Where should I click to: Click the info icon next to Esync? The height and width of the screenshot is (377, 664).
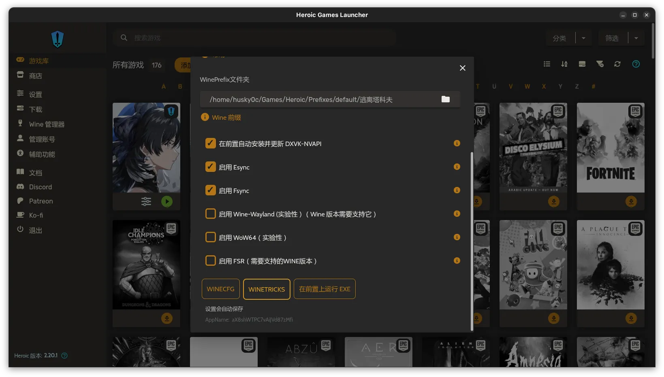click(457, 167)
